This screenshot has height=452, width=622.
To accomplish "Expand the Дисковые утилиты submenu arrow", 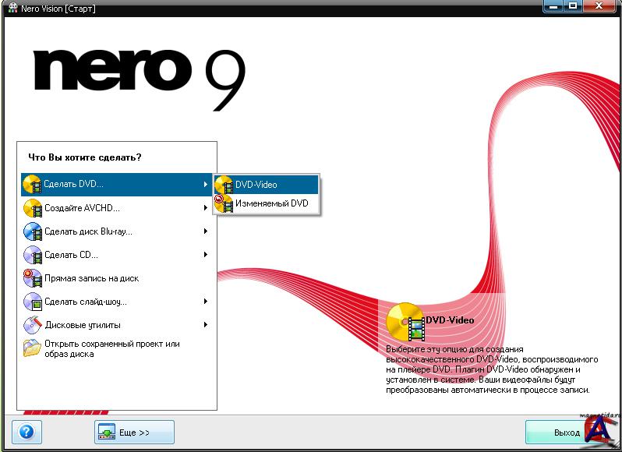I will point(205,325).
